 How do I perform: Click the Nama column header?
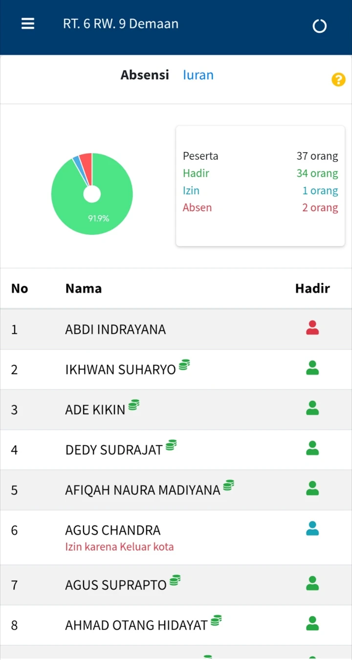coord(84,289)
